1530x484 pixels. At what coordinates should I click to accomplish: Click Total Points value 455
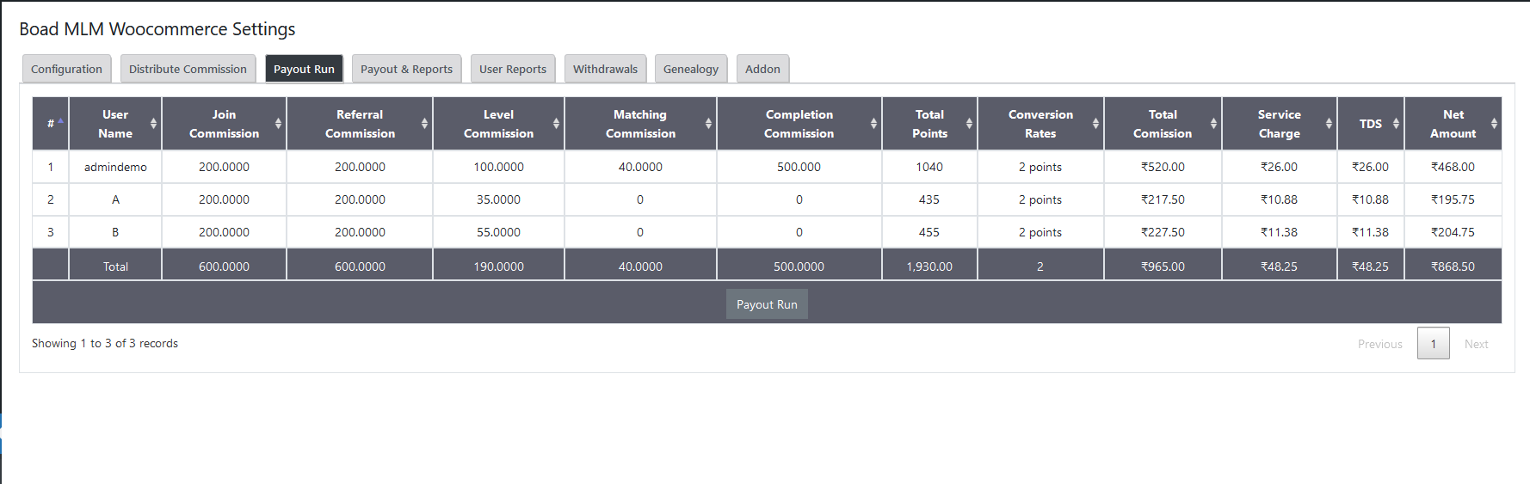[x=929, y=232]
